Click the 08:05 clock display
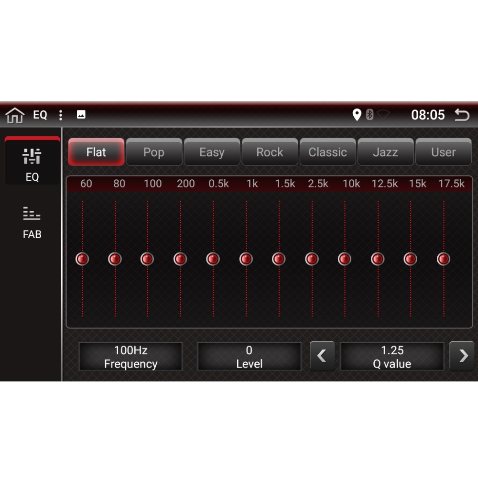478x478 pixels. coord(428,115)
